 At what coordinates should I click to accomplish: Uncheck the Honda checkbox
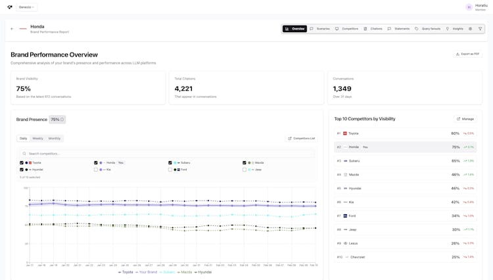point(96,163)
